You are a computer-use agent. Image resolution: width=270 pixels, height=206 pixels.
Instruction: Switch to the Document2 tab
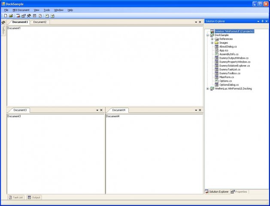point(40,22)
